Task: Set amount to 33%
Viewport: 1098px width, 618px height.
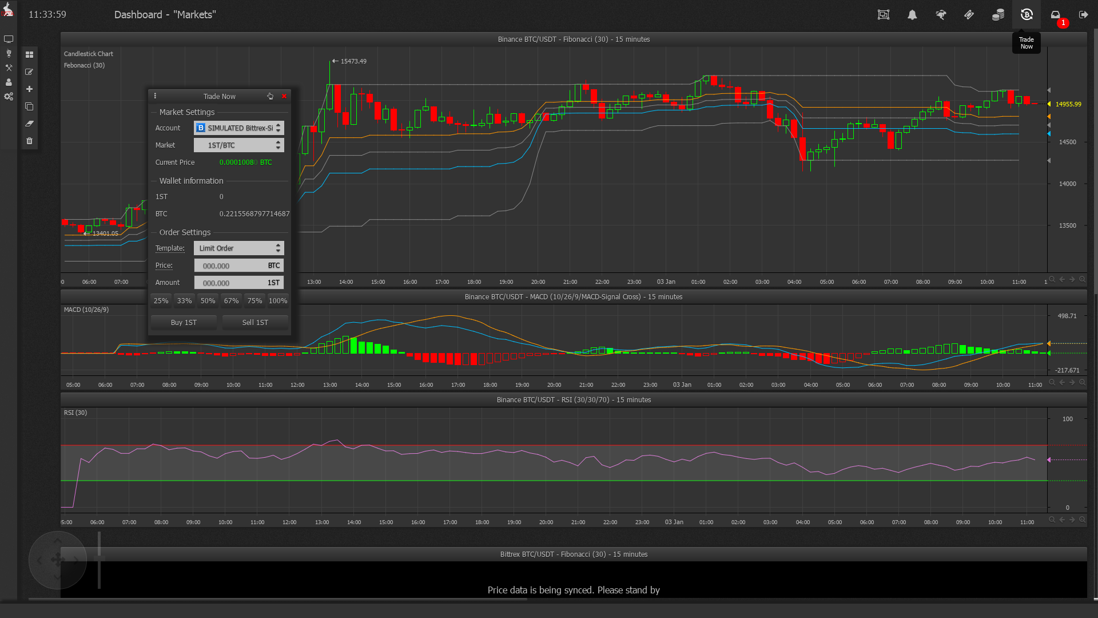Action: tap(185, 301)
